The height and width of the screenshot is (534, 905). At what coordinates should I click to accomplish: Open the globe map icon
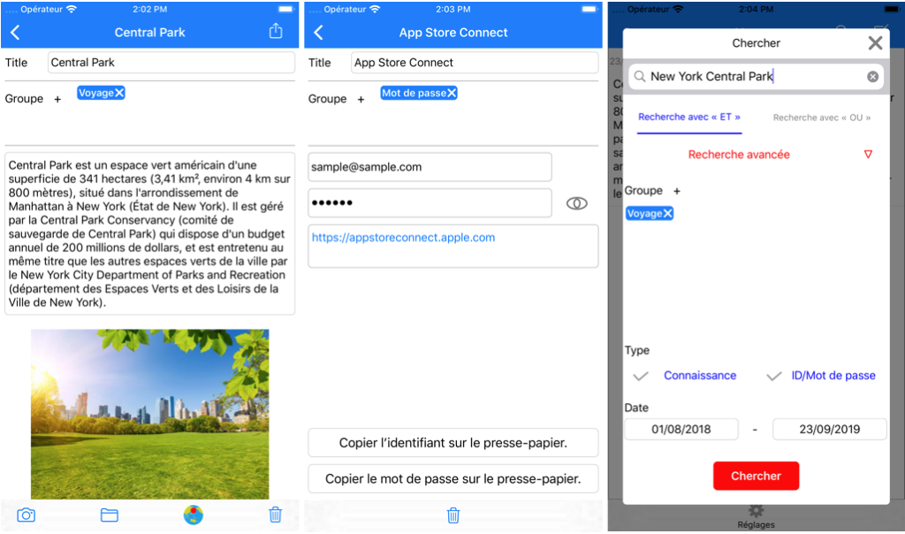click(193, 515)
